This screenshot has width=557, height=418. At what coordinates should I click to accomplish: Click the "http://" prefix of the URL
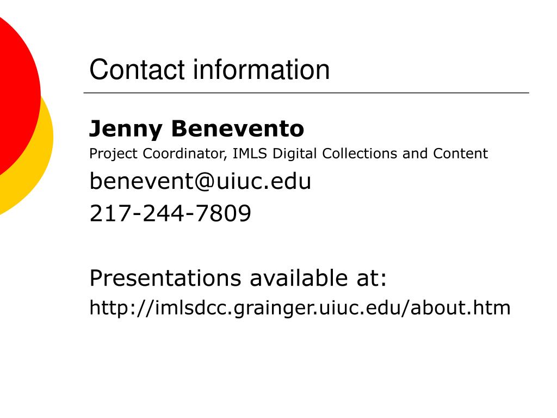[122, 308]
